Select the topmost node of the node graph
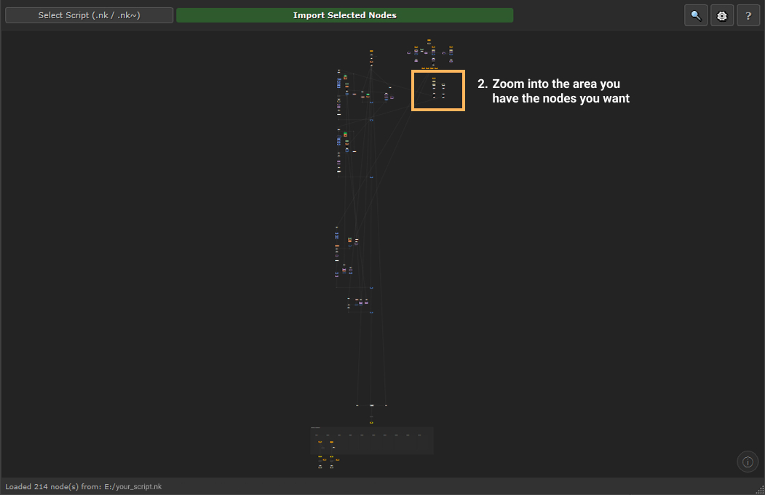This screenshot has height=495, width=765. [x=429, y=41]
